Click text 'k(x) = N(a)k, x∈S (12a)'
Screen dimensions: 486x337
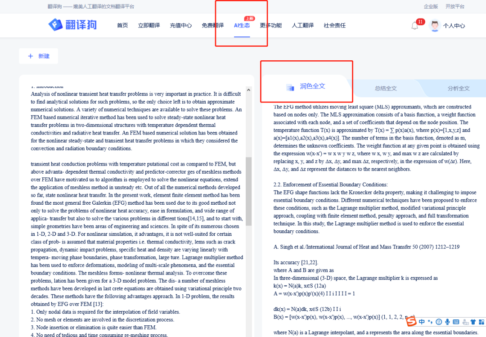[x=300, y=286]
